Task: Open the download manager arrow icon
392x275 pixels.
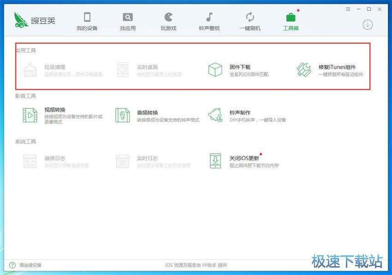Action: (368, 24)
